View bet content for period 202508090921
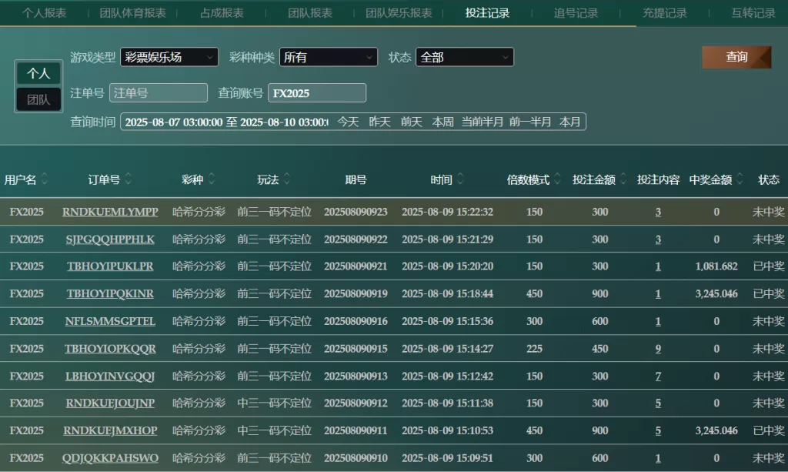Viewport: 788px width, 472px height. click(x=658, y=266)
